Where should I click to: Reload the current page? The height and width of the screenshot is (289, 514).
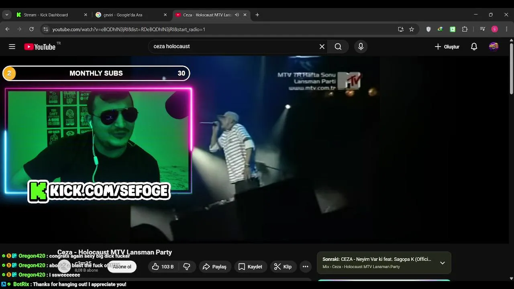coord(31,29)
